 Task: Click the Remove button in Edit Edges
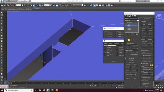click(128, 64)
